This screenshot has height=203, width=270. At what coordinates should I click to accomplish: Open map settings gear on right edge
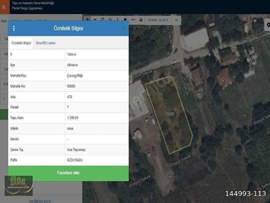267,25
